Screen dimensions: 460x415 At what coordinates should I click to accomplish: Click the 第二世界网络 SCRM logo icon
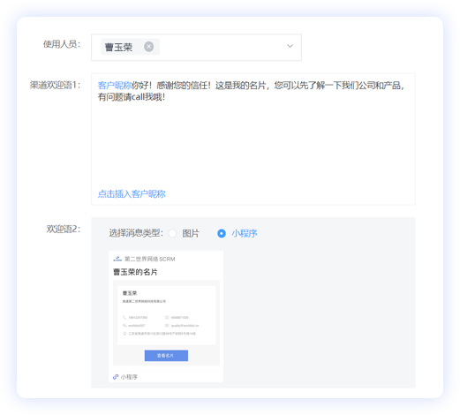(x=117, y=259)
